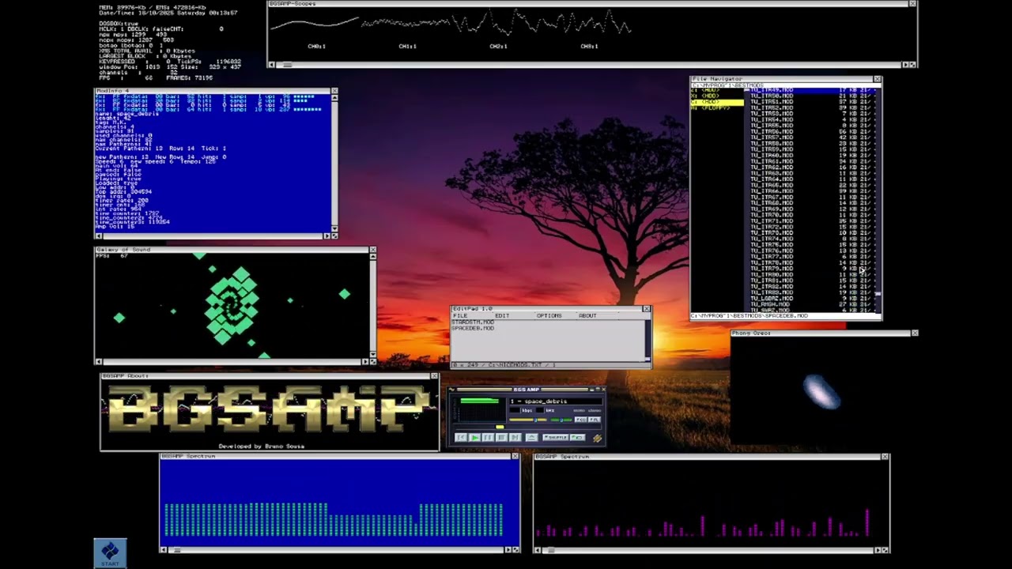The image size is (1012, 569).
Task: Close the Phong Gregs window
Action: 915,333
